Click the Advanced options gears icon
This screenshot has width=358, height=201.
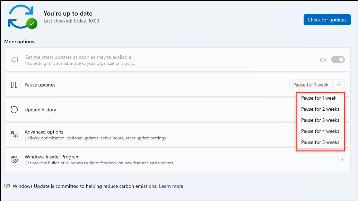[x=14, y=135]
